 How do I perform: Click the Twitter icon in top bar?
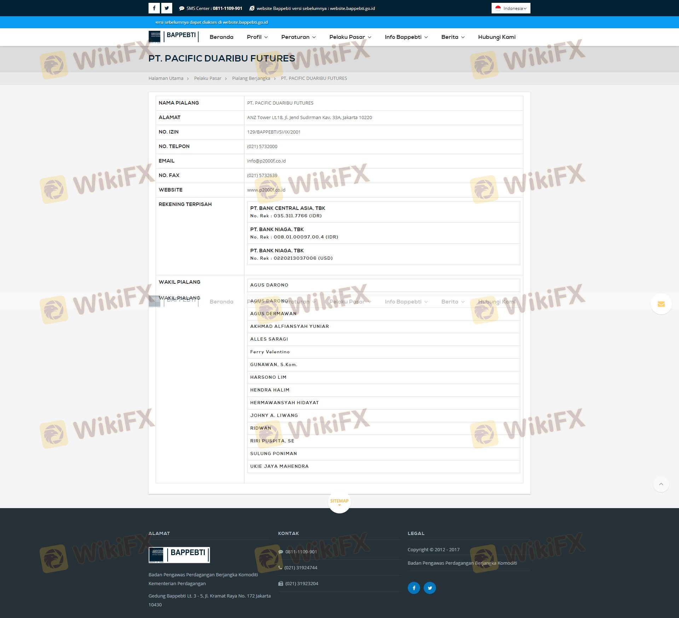[x=167, y=8]
